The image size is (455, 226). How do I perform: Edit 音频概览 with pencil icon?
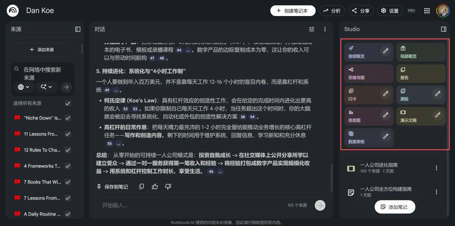point(385,51)
